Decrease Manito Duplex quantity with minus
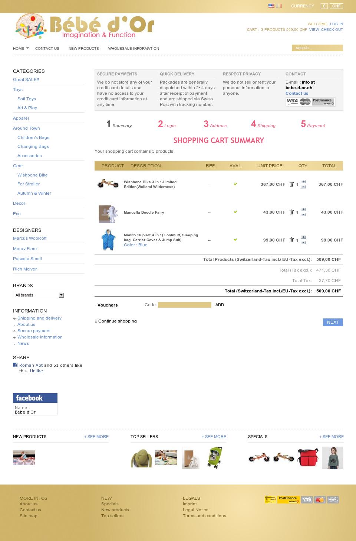 coord(303,242)
